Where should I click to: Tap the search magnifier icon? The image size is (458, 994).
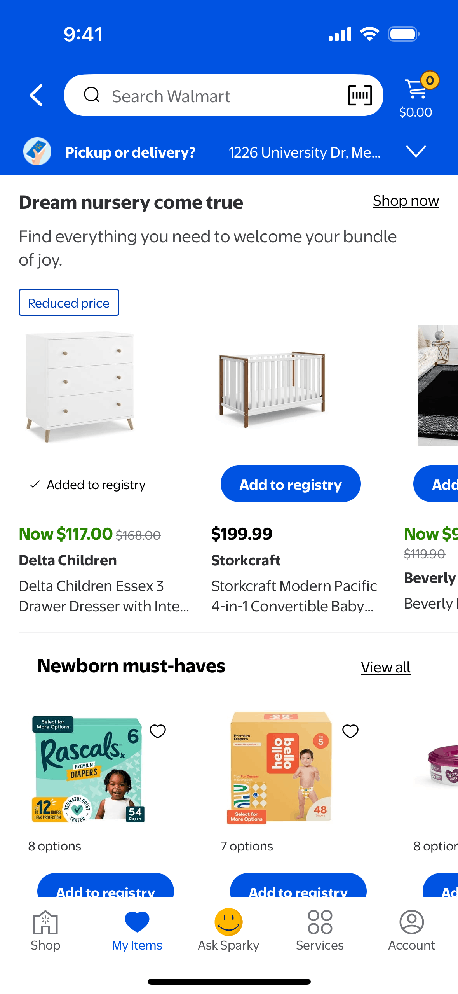point(92,95)
